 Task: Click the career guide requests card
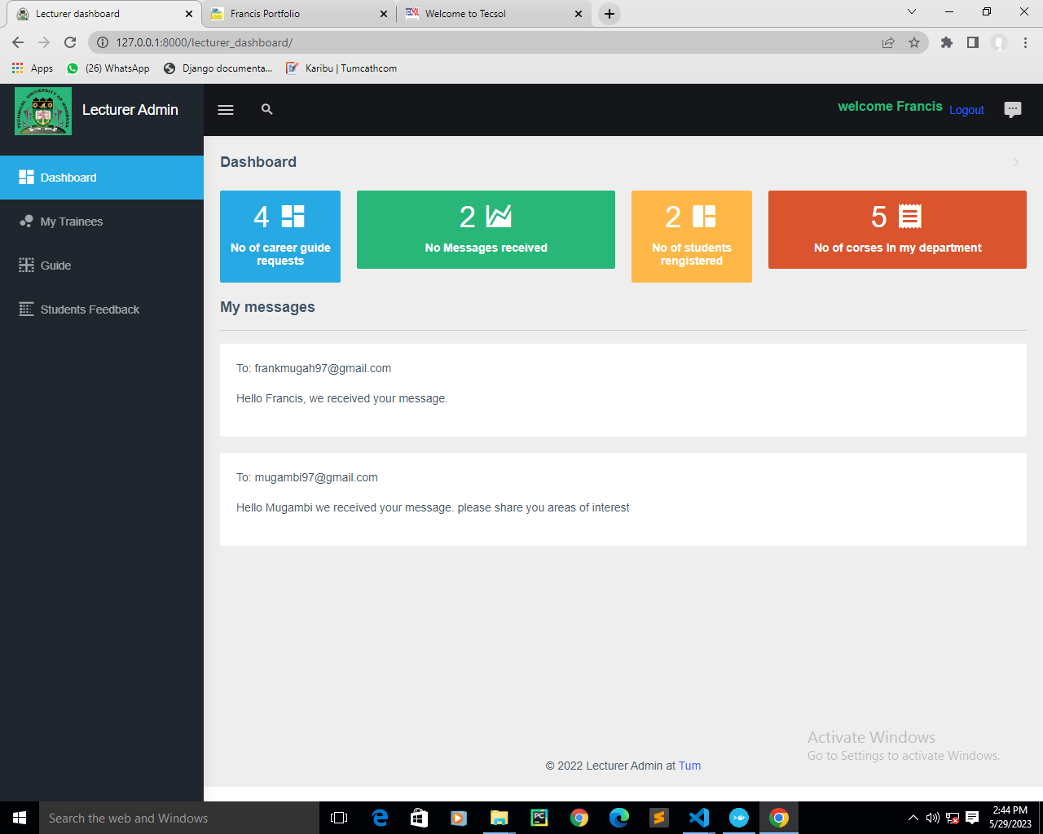coord(280,236)
